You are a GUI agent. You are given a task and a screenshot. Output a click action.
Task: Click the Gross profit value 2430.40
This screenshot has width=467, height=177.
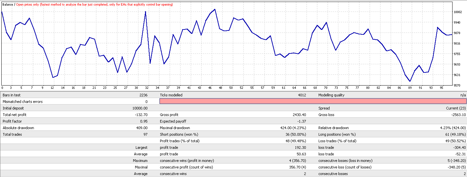(300, 115)
